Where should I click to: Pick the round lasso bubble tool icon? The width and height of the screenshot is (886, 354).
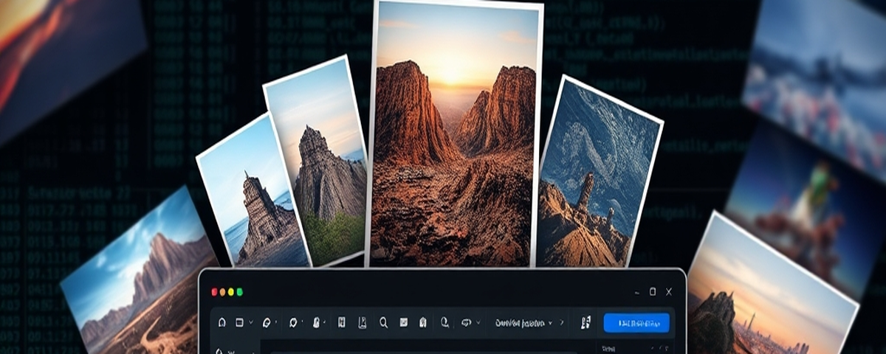point(293,322)
